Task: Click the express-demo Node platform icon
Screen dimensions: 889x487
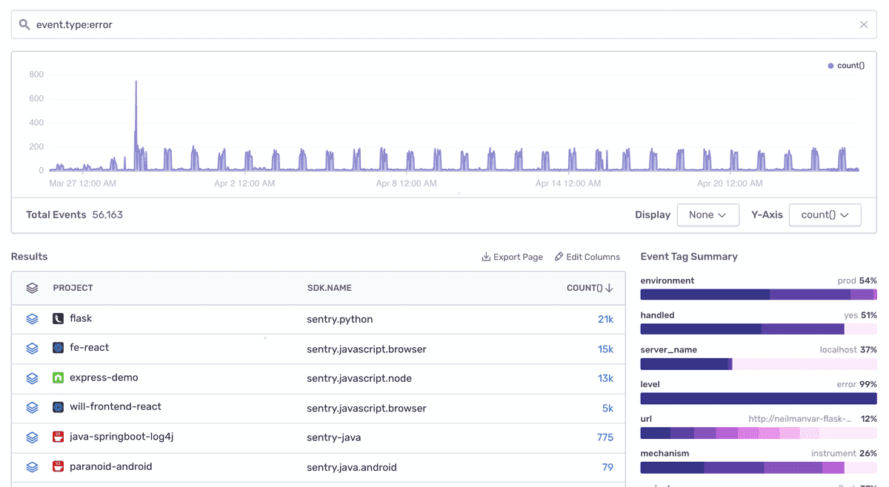Action: point(58,377)
